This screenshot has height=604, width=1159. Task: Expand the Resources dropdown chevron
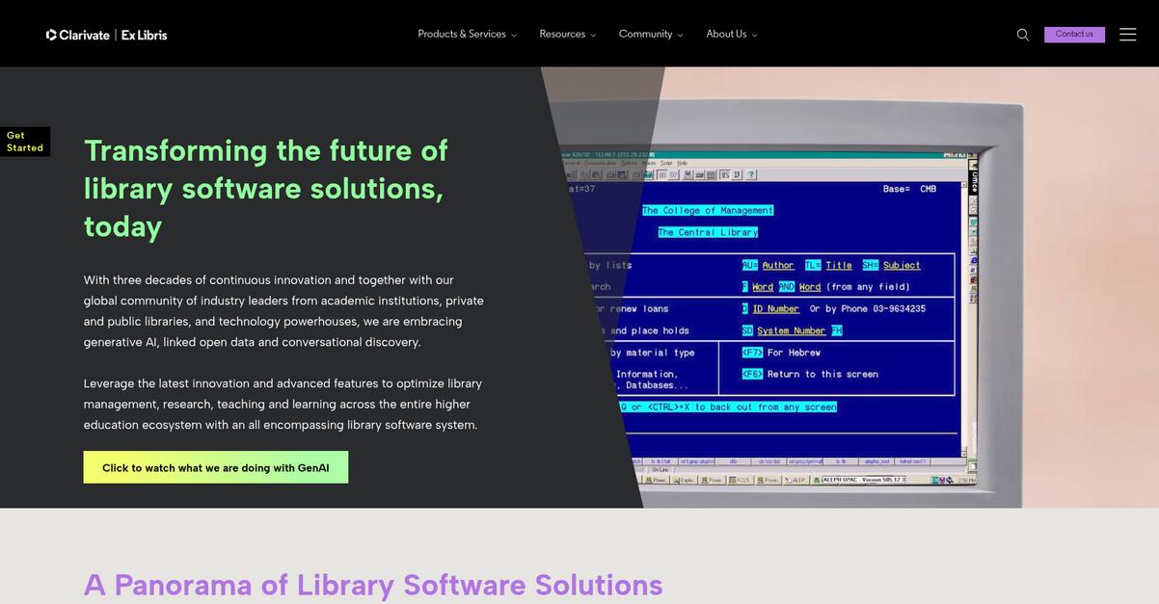[x=593, y=36]
